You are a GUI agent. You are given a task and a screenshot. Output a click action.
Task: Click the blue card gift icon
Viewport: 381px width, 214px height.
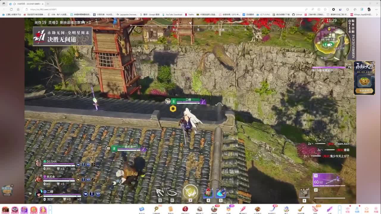(x=142, y=209)
